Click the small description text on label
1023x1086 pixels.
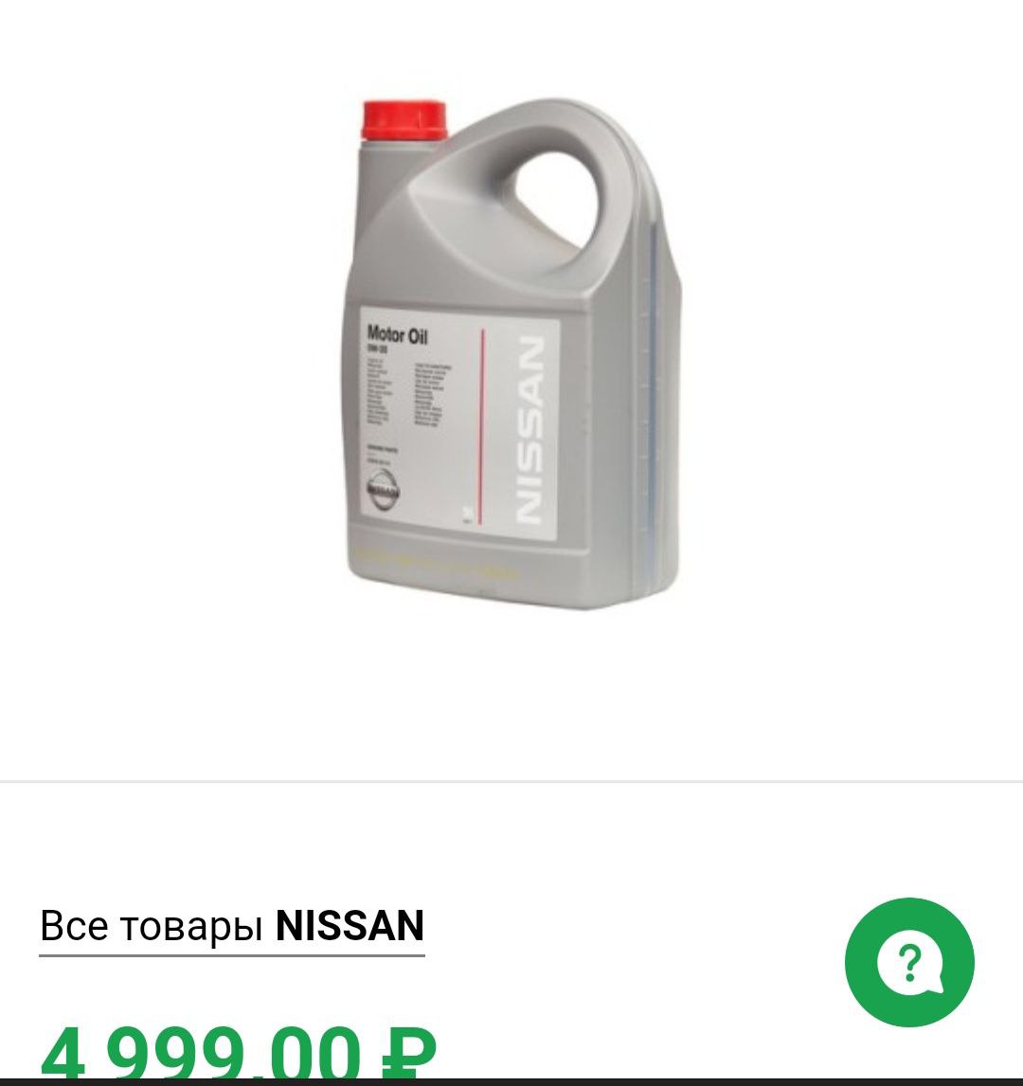pyautogui.click(x=409, y=393)
